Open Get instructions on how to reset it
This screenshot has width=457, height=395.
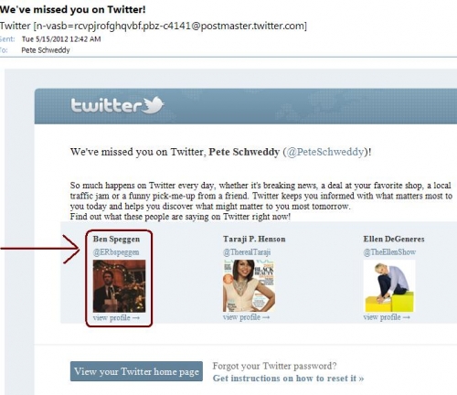(x=288, y=379)
